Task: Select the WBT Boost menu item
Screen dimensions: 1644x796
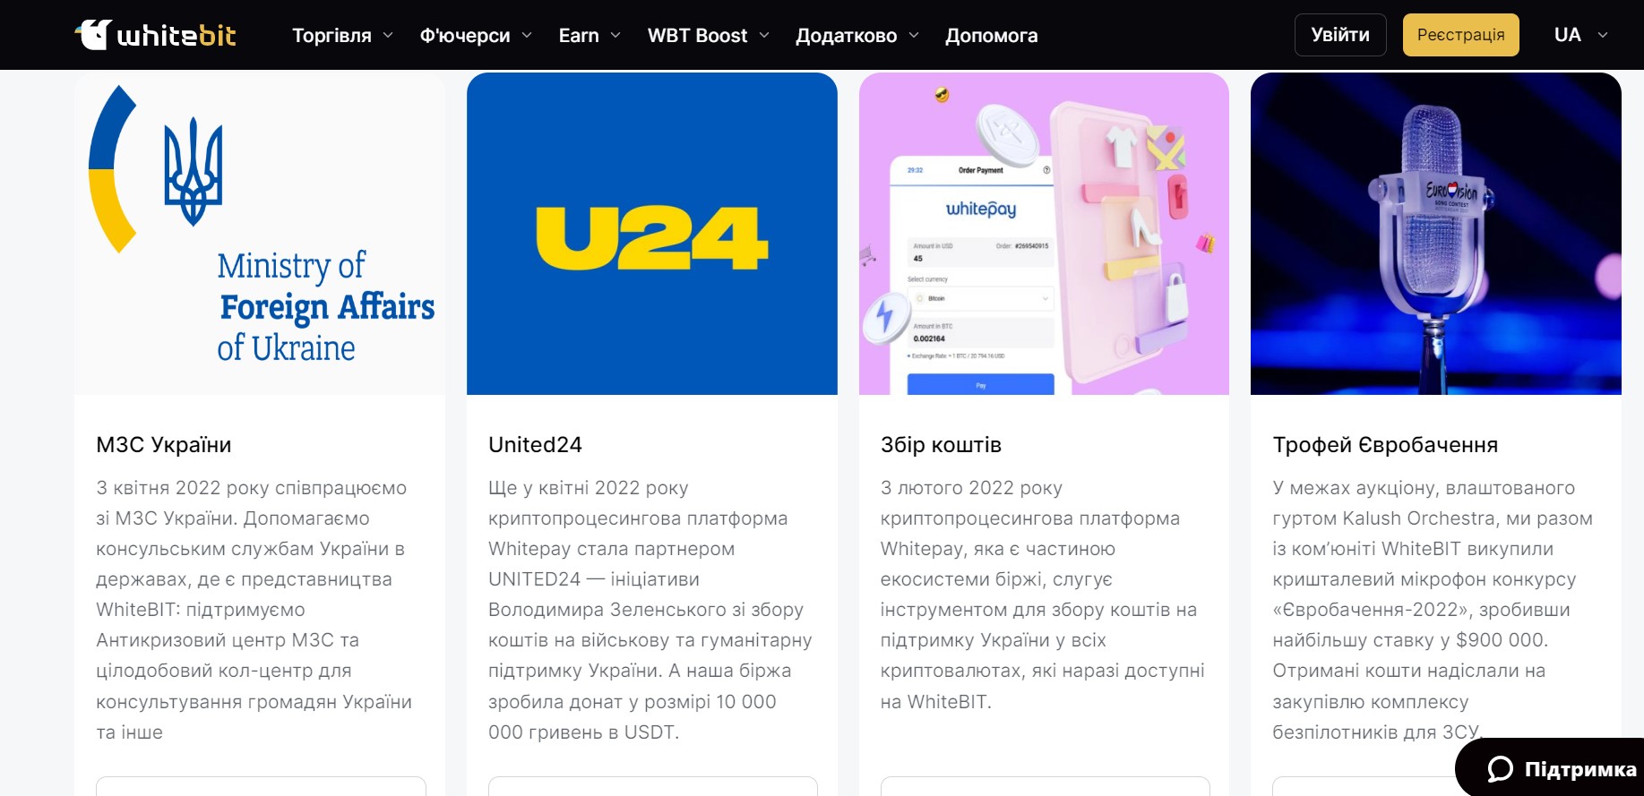Action: (697, 35)
